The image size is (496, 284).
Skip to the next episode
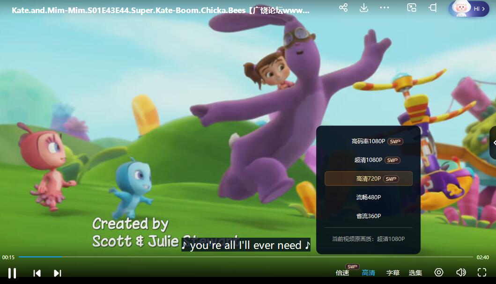[x=57, y=273]
